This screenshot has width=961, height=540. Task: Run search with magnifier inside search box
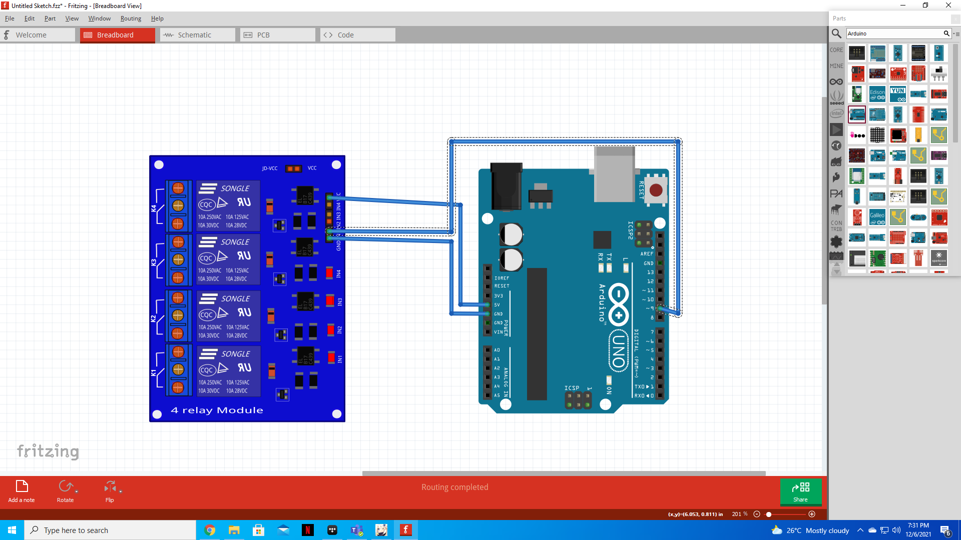click(x=946, y=33)
